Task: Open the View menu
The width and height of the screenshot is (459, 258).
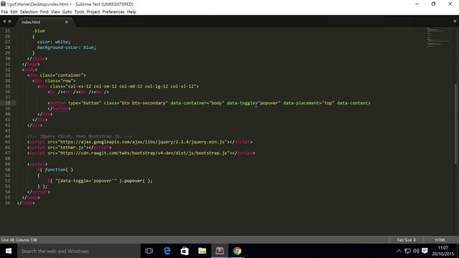Action: pos(55,12)
